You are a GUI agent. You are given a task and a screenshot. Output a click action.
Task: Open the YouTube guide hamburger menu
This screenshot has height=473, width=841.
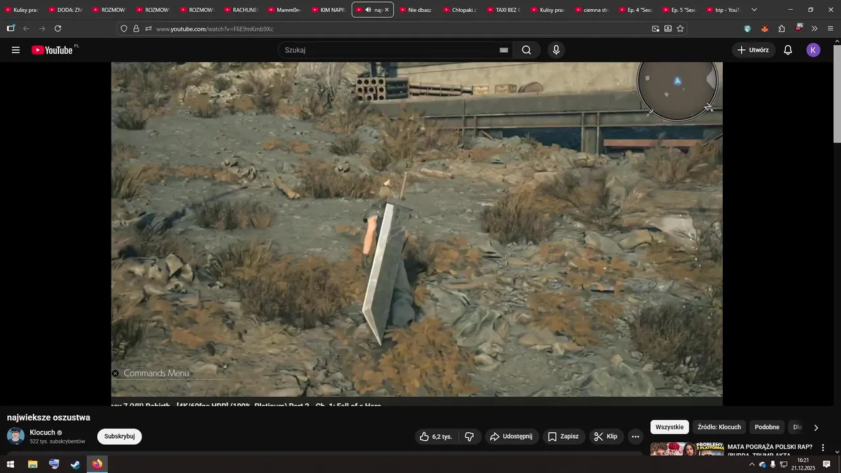16,50
